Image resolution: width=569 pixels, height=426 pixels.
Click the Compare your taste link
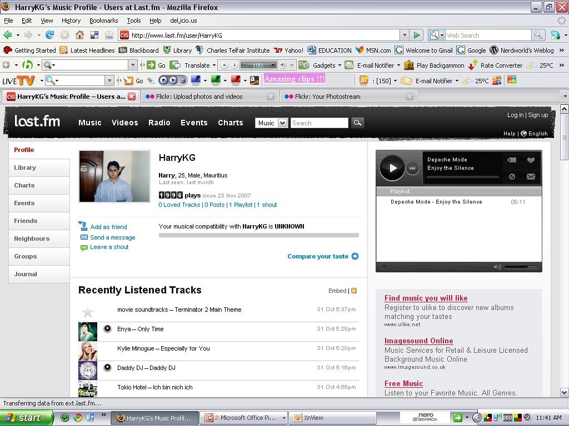click(318, 256)
